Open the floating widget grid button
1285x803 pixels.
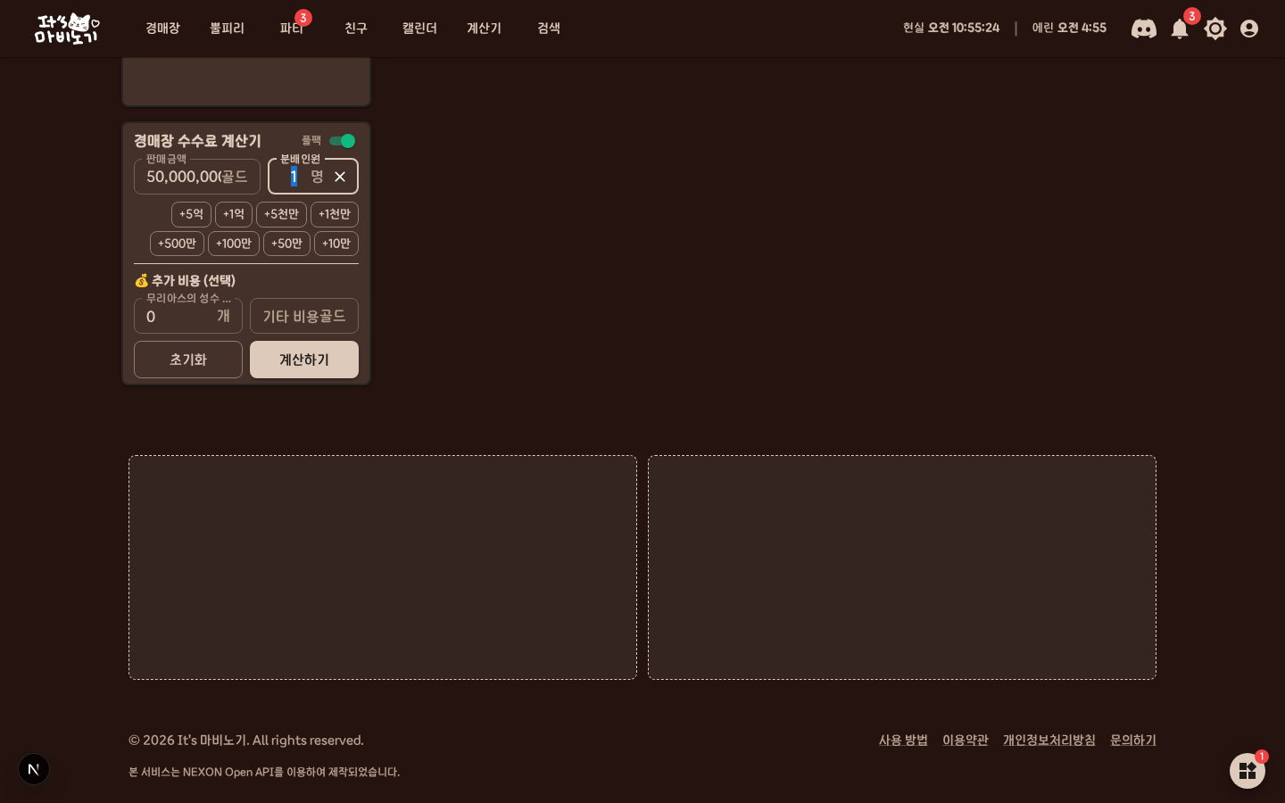pyautogui.click(x=1248, y=771)
